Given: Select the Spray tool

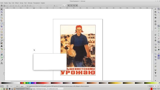Looking at the screenshot, I should (x=2, y=49).
